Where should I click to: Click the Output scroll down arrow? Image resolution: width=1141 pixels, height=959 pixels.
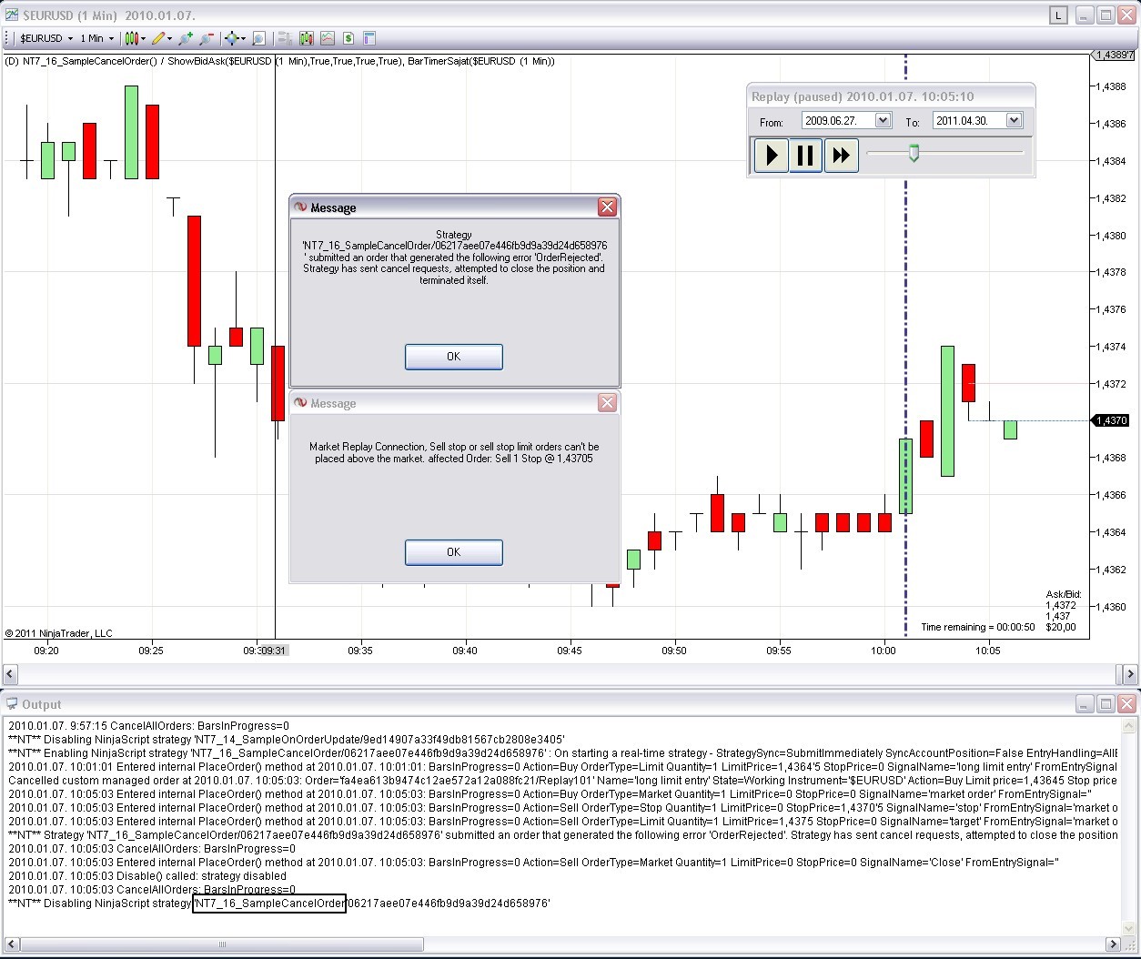[1129, 929]
